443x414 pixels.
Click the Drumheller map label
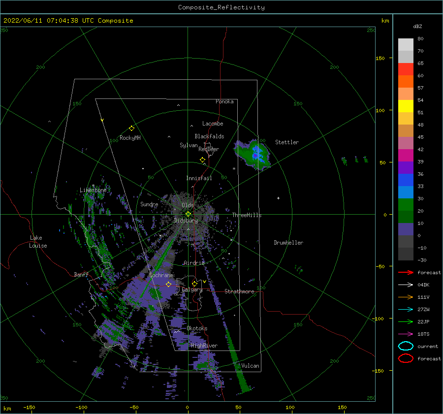(x=288, y=243)
